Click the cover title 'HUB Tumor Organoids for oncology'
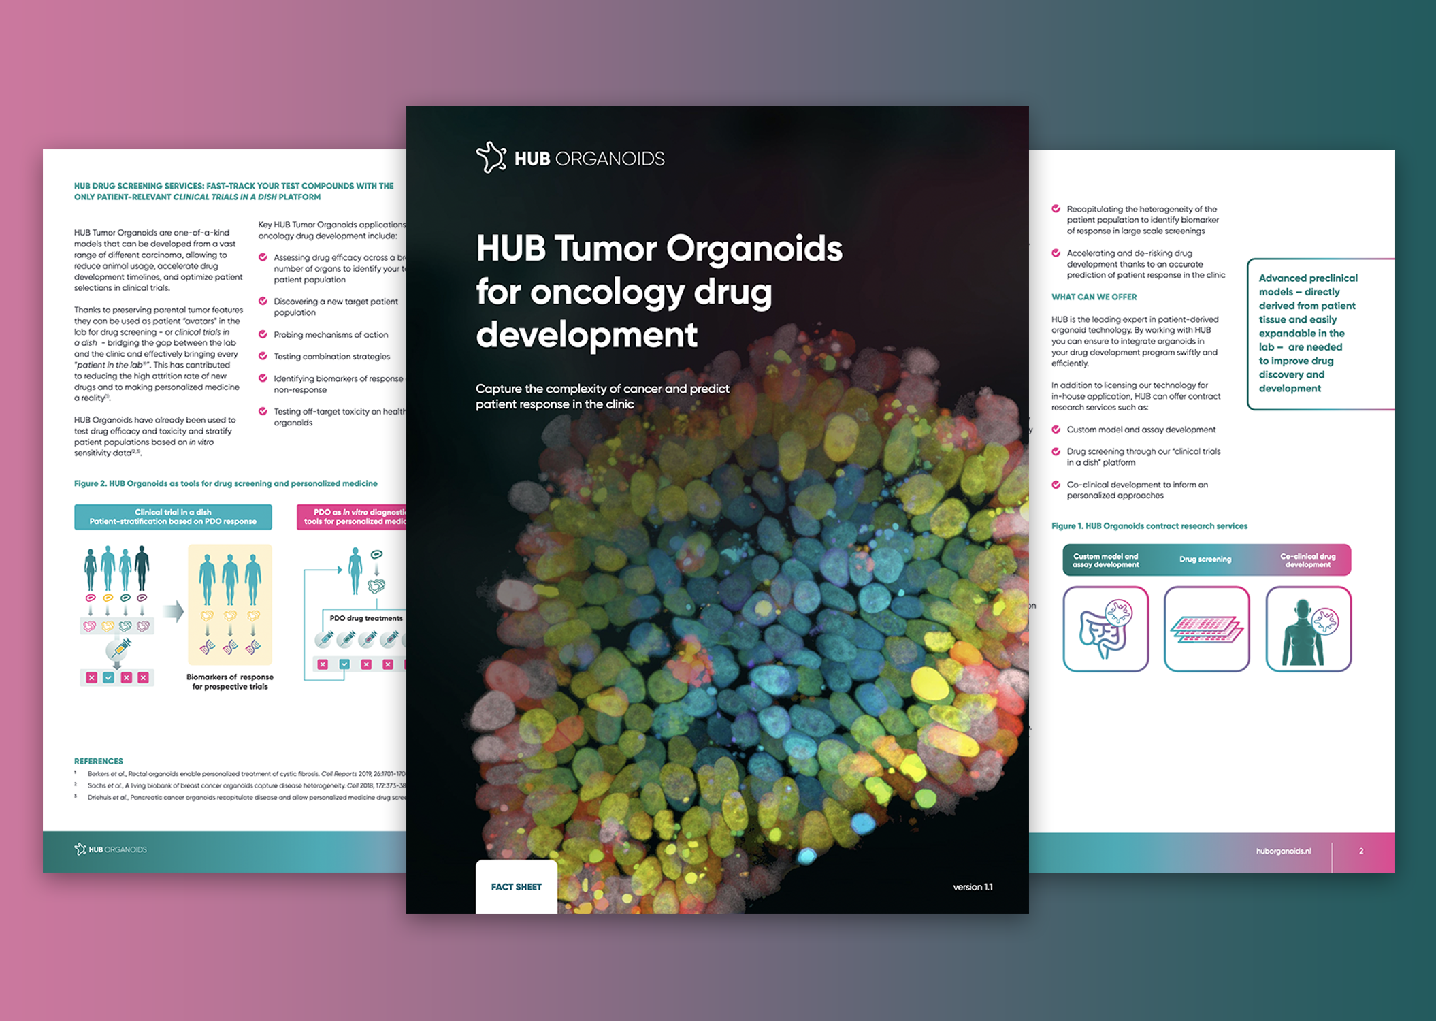The width and height of the screenshot is (1436, 1021). (659, 291)
